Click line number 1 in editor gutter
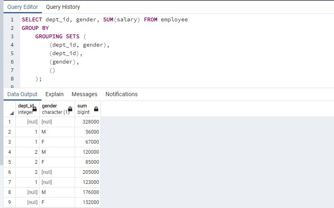334x208 pixels. click(12, 19)
